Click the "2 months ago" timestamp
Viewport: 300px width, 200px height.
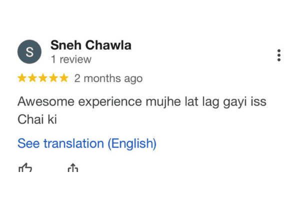point(108,78)
